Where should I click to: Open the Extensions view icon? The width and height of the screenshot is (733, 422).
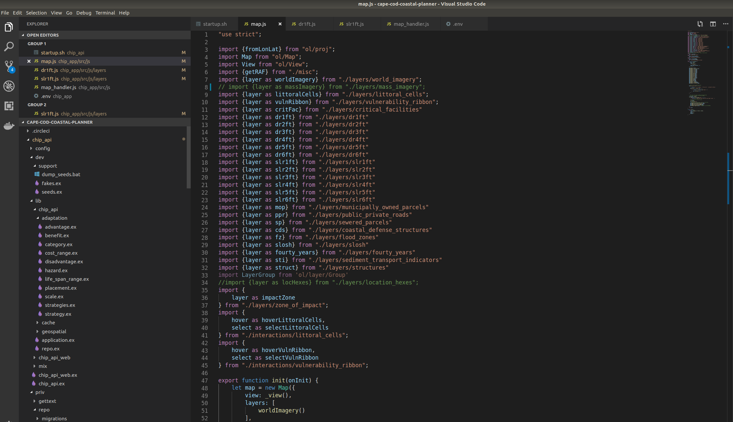point(9,106)
